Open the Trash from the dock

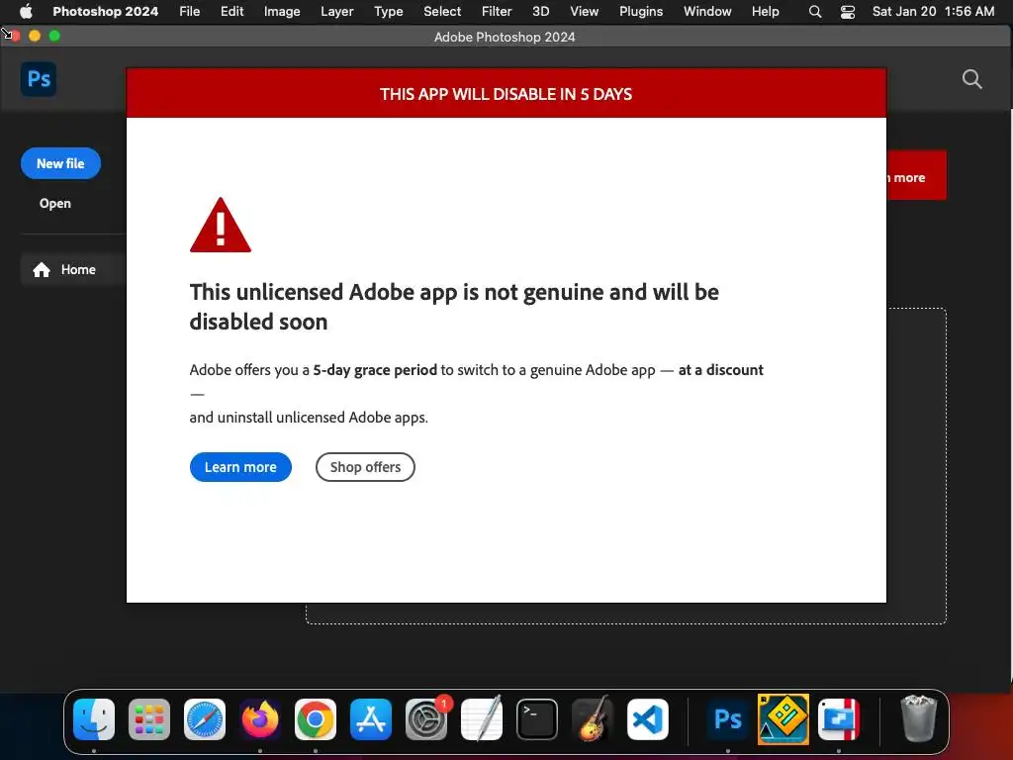(918, 718)
